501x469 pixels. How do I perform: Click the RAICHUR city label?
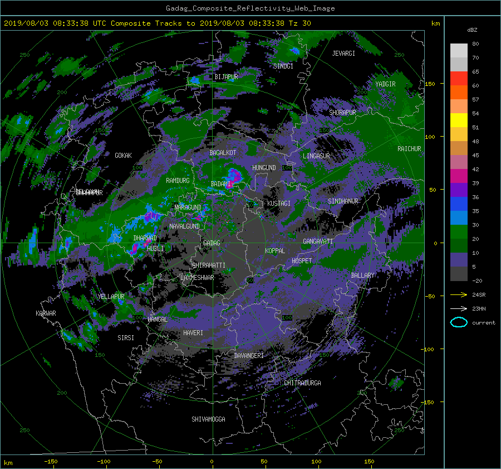pos(409,149)
